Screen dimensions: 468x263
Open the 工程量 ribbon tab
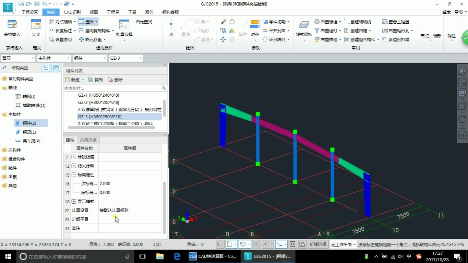(x=113, y=12)
